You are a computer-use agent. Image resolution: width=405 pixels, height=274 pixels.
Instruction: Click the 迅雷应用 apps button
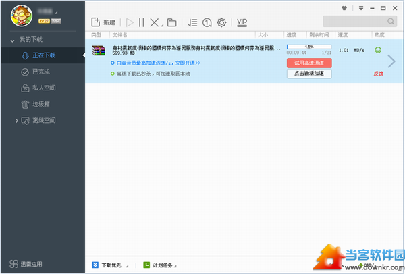pos(26,264)
